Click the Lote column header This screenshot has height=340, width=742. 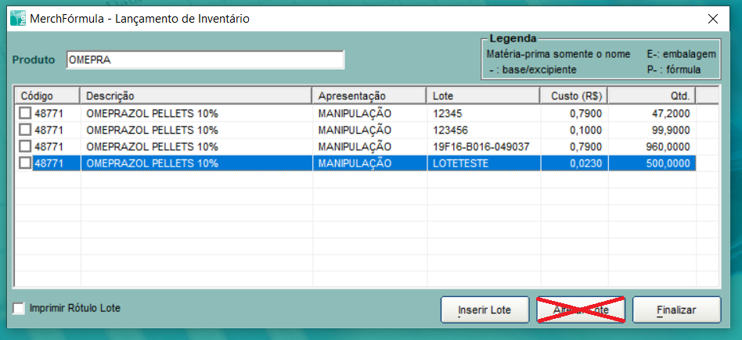(483, 96)
